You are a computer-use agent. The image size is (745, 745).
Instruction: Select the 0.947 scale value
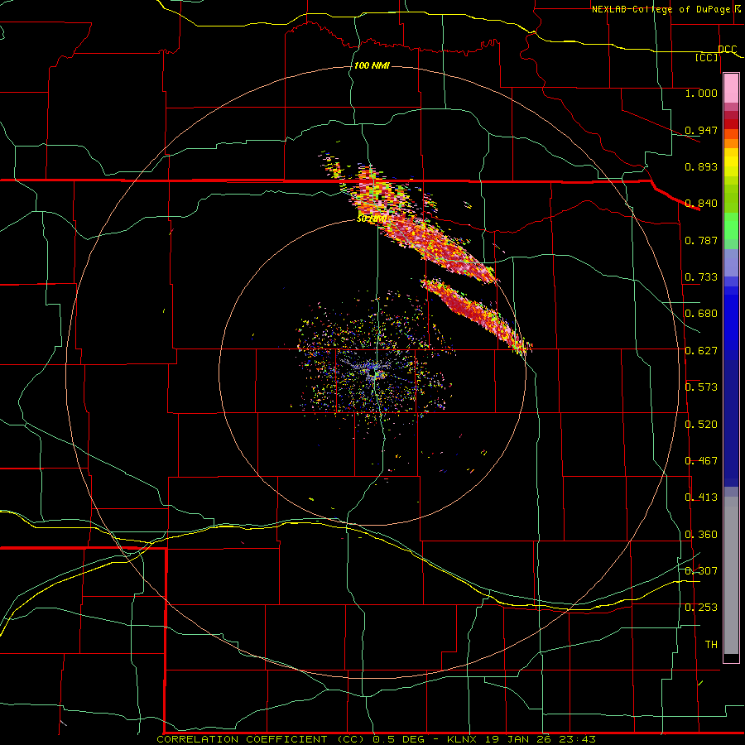coord(701,130)
